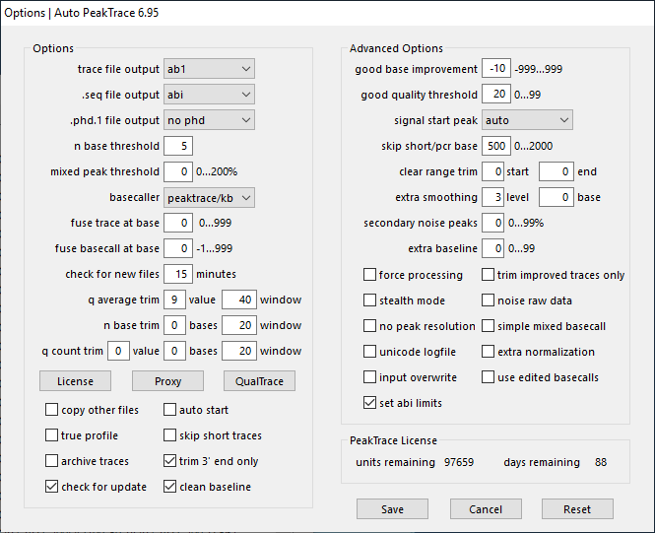Open the trace file output dropdown
This screenshot has width=655, height=533.
tap(209, 69)
